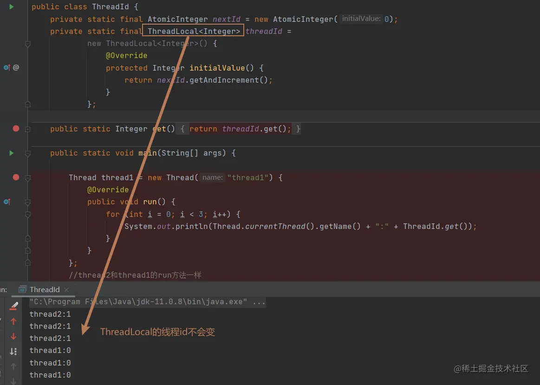Collapse the Thread thread1 anonymous class
The height and width of the screenshot is (385, 540).
click(28, 178)
